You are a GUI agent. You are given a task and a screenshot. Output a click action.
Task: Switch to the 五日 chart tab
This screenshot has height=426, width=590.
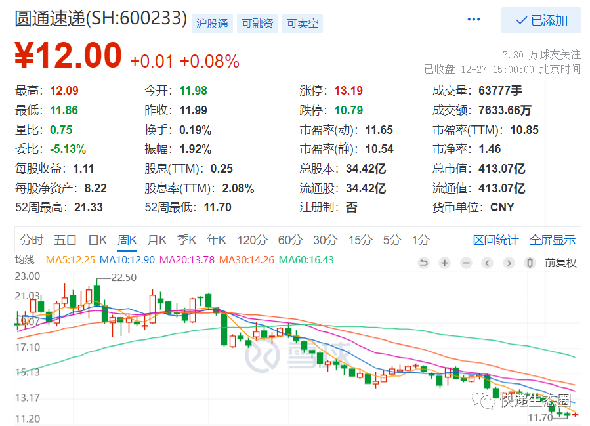[x=65, y=240]
